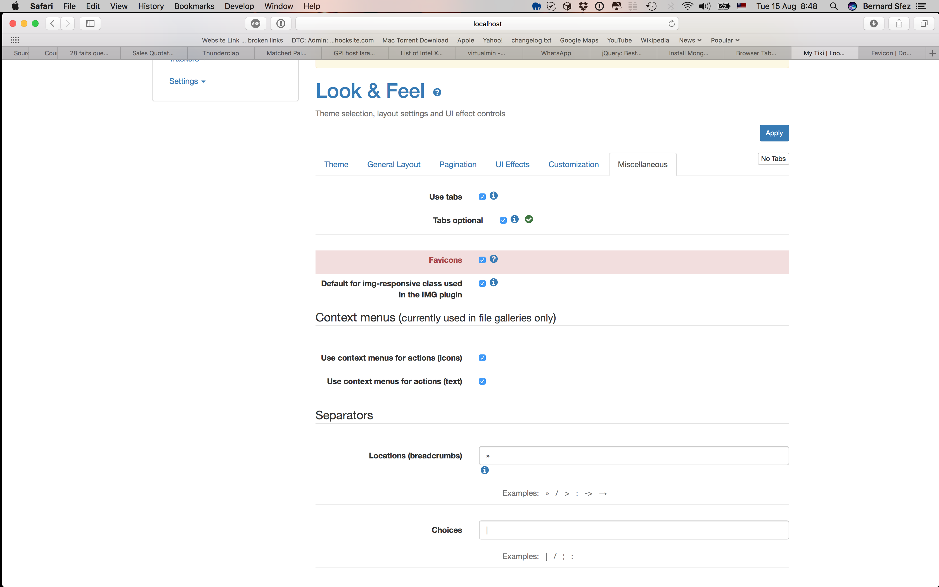This screenshot has width=939, height=587.
Task: Show the Safari downloads list
Action: tap(873, 23)
